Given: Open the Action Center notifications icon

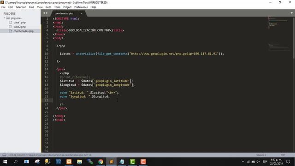Looking at the screenshot, I should click(x=288, y=162).
